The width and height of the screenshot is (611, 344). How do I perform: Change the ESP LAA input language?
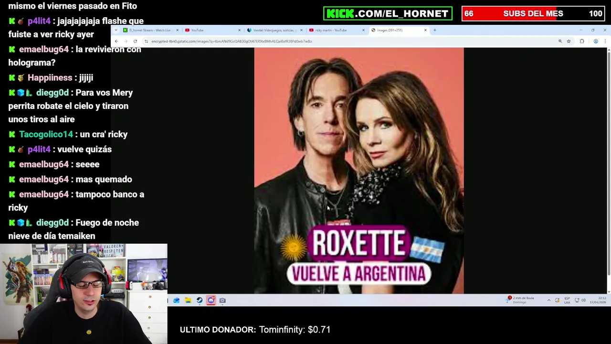coord(567,300)
